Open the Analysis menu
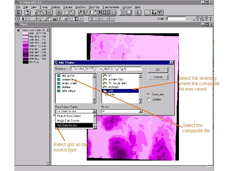 point(55,7)
